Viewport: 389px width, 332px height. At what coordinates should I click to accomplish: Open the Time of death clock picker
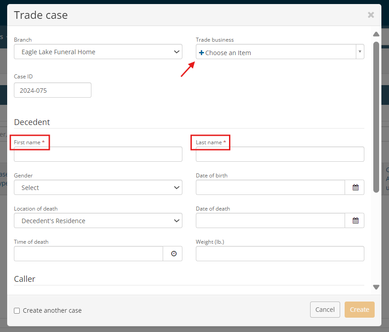click(x=174, y=254)
